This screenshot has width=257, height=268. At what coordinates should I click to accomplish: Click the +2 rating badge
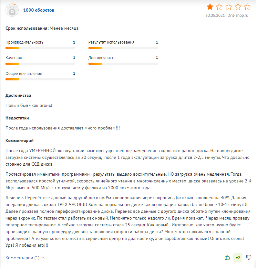238,257
